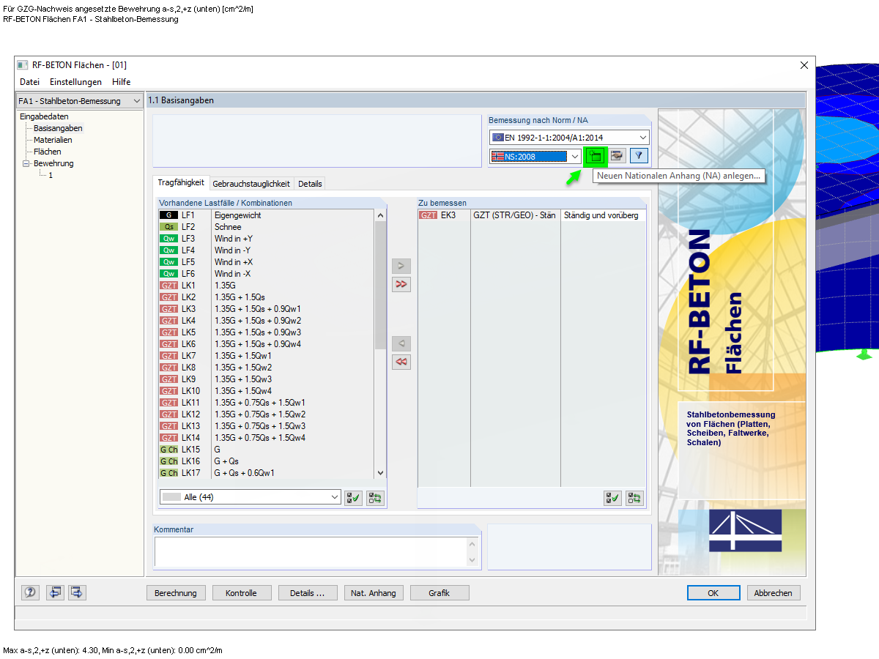
Task: Select the LK17 G + Qs + 0.6Qw1 row
Action: coord(267,473)
